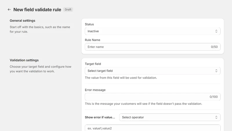Open the Select operator dropdown

click(x=170, y=117)
